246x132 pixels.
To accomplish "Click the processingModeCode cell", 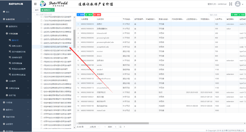I will coord(109,42).
